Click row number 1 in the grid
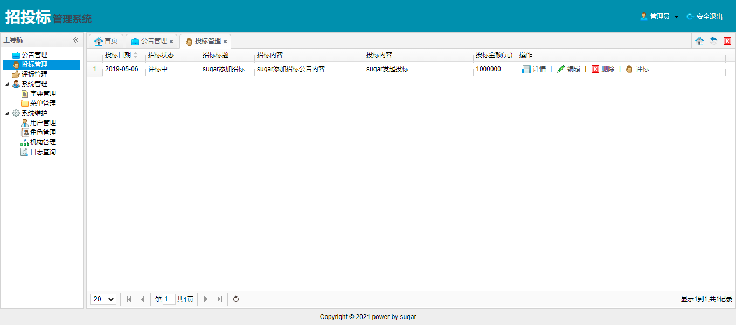 [95, 69]
